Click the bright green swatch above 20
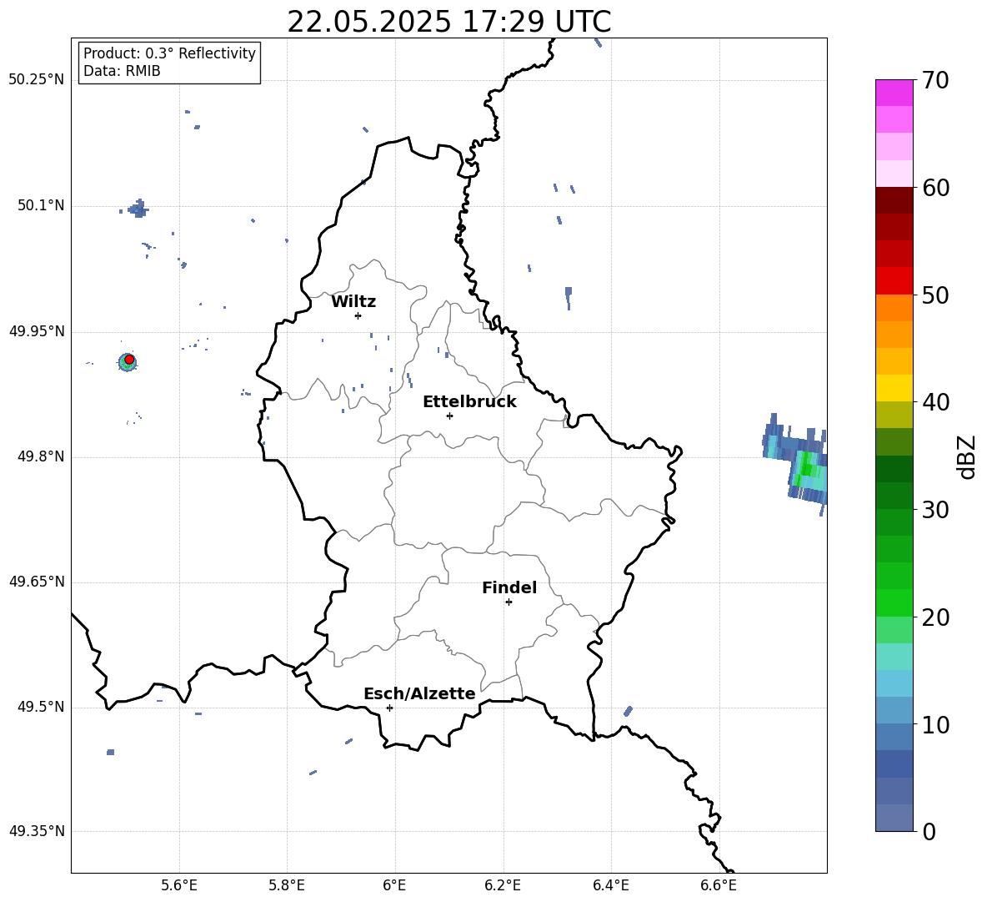This screenshot has width=987, height=902. [x=894, y=602]
